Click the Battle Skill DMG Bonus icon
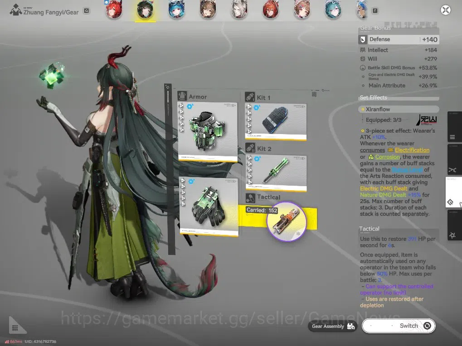The image size is (462, 346). 363,67
